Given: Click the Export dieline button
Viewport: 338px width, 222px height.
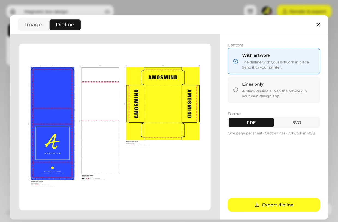Looking at the screenshot, I should [x=274, y=205].
